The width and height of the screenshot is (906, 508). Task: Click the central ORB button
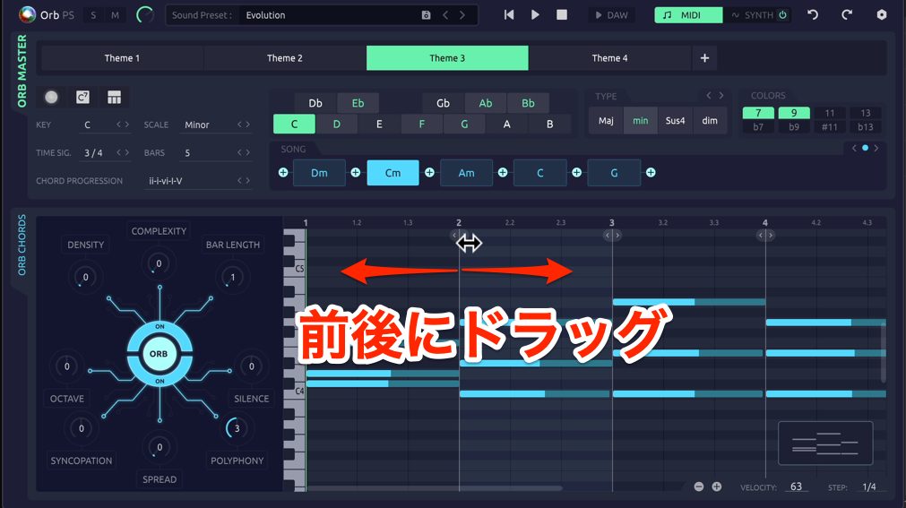[159, 354]
